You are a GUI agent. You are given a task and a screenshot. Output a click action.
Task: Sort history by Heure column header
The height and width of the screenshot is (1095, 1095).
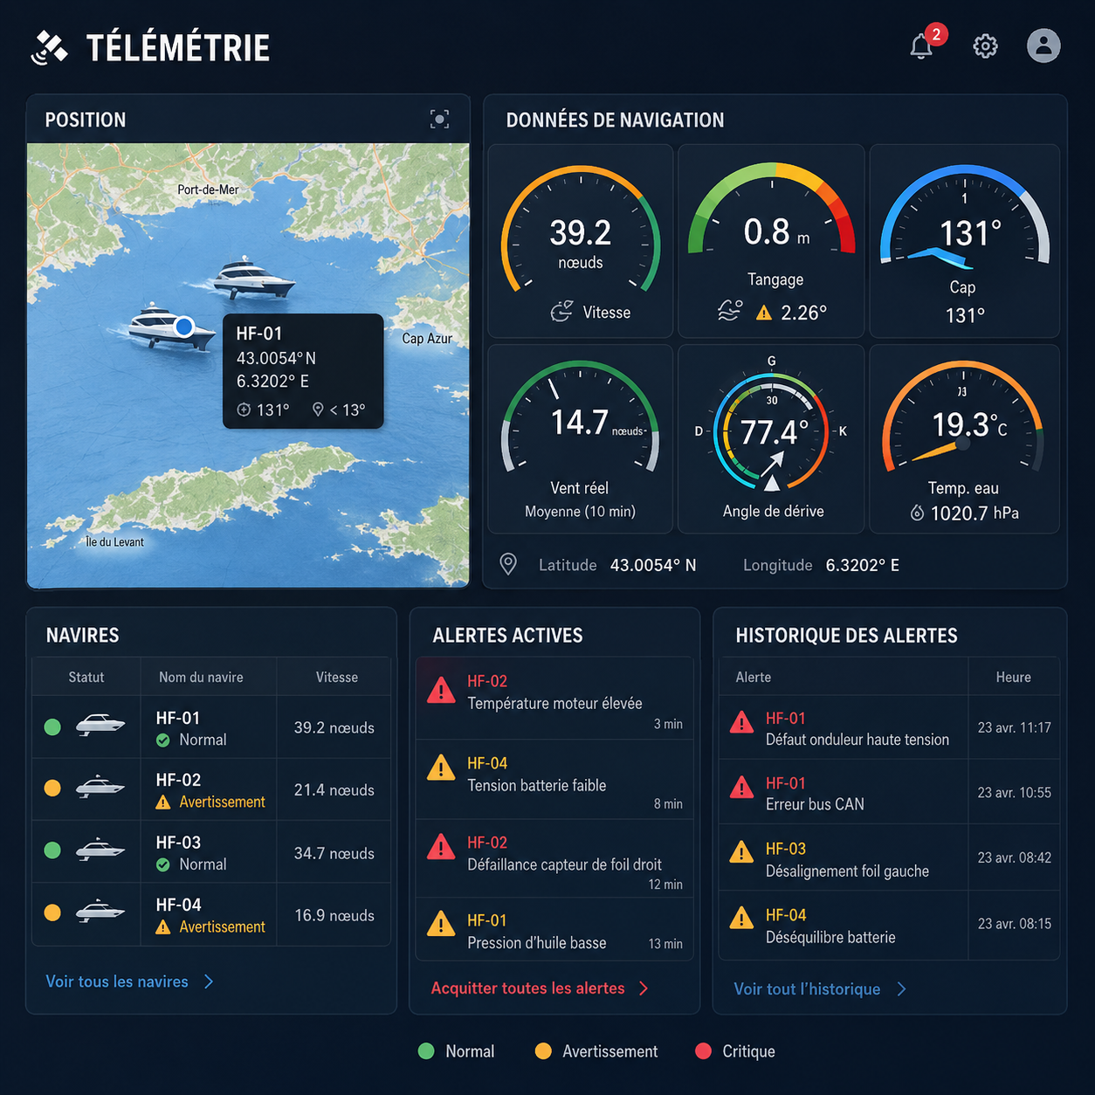(1014, 678)
